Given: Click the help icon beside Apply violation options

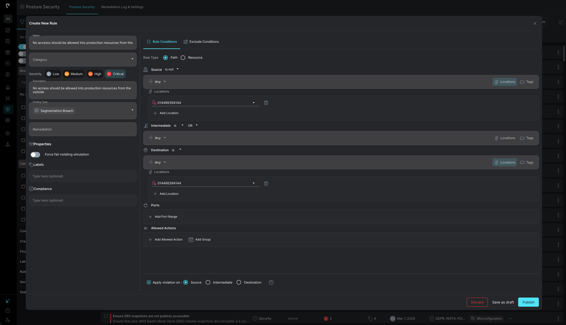Looking at the screenshot, I should point(271,282).
